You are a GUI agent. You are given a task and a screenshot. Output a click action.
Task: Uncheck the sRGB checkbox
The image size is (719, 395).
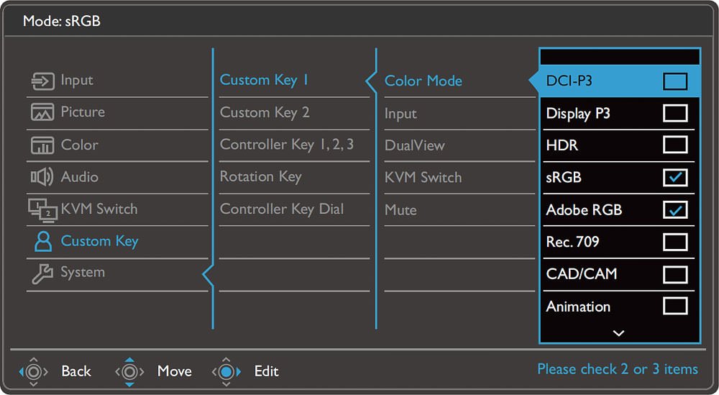pyautogui.click(x=675, y=178)
